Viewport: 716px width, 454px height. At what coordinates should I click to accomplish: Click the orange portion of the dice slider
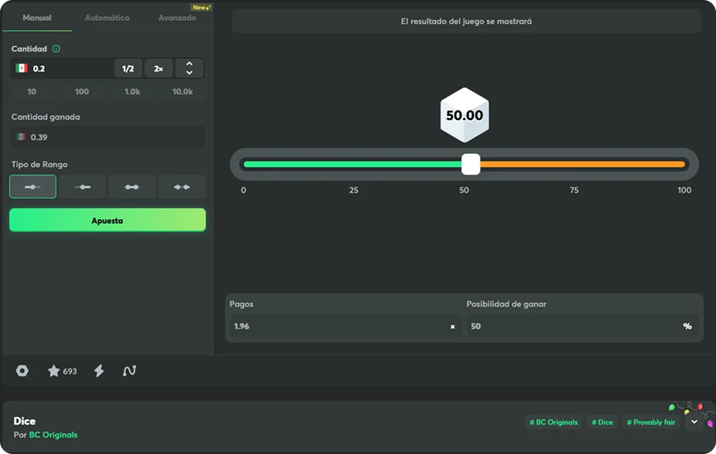(583, 165)
